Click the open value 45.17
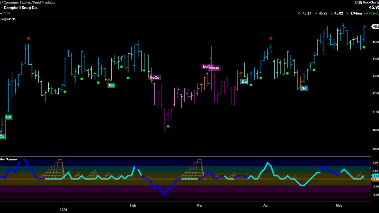This screenshot has width=379, height=213. point(307,13)
